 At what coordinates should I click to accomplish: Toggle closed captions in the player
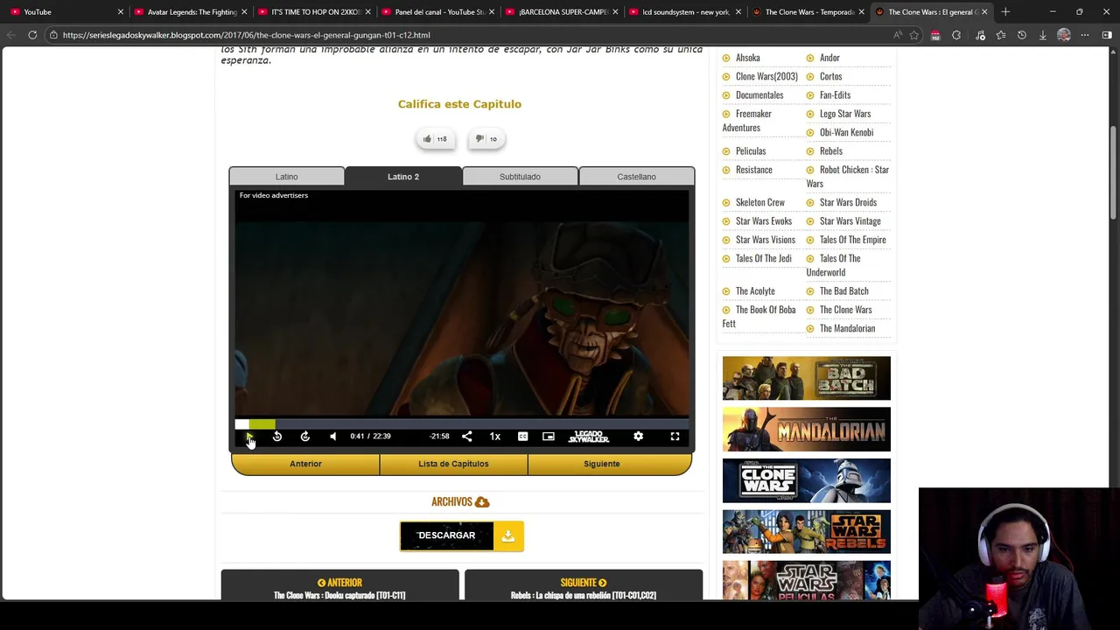(x=522, y=437)
